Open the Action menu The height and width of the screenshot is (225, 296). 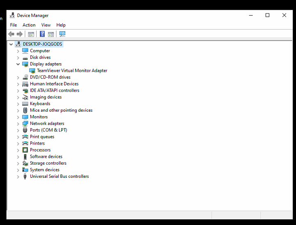point(29,25)
